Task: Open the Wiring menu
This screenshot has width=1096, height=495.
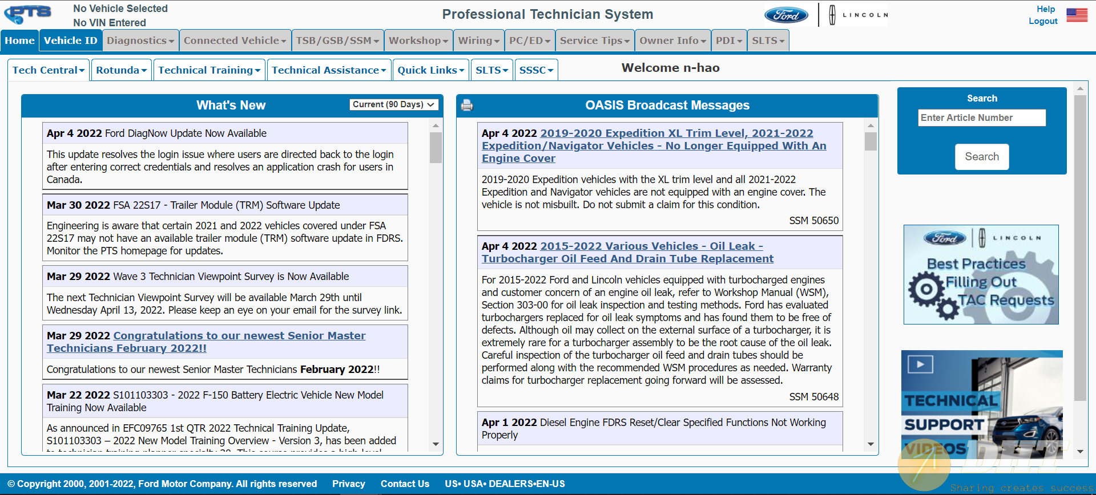Action: click(x=479, y=40)
